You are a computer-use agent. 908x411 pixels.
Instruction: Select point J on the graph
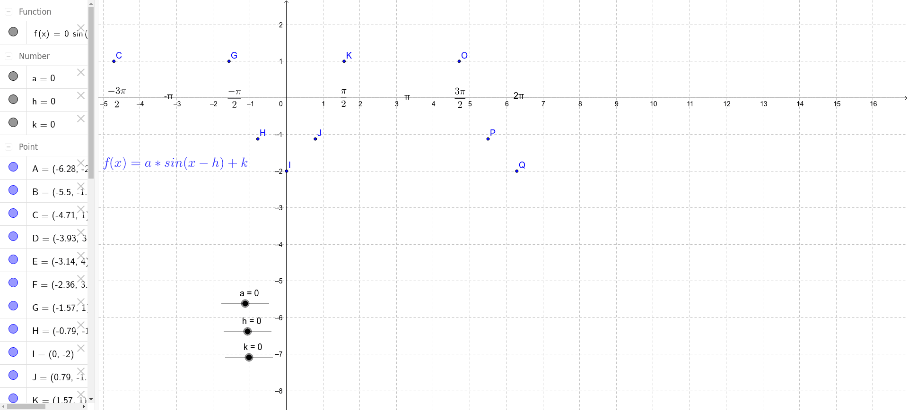click(x=315, y=139)
